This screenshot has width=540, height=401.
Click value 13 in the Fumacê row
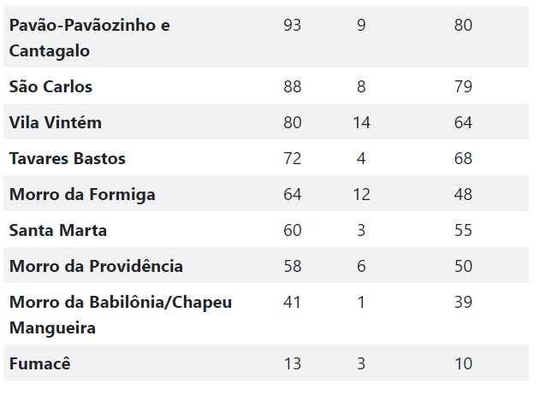293,364
